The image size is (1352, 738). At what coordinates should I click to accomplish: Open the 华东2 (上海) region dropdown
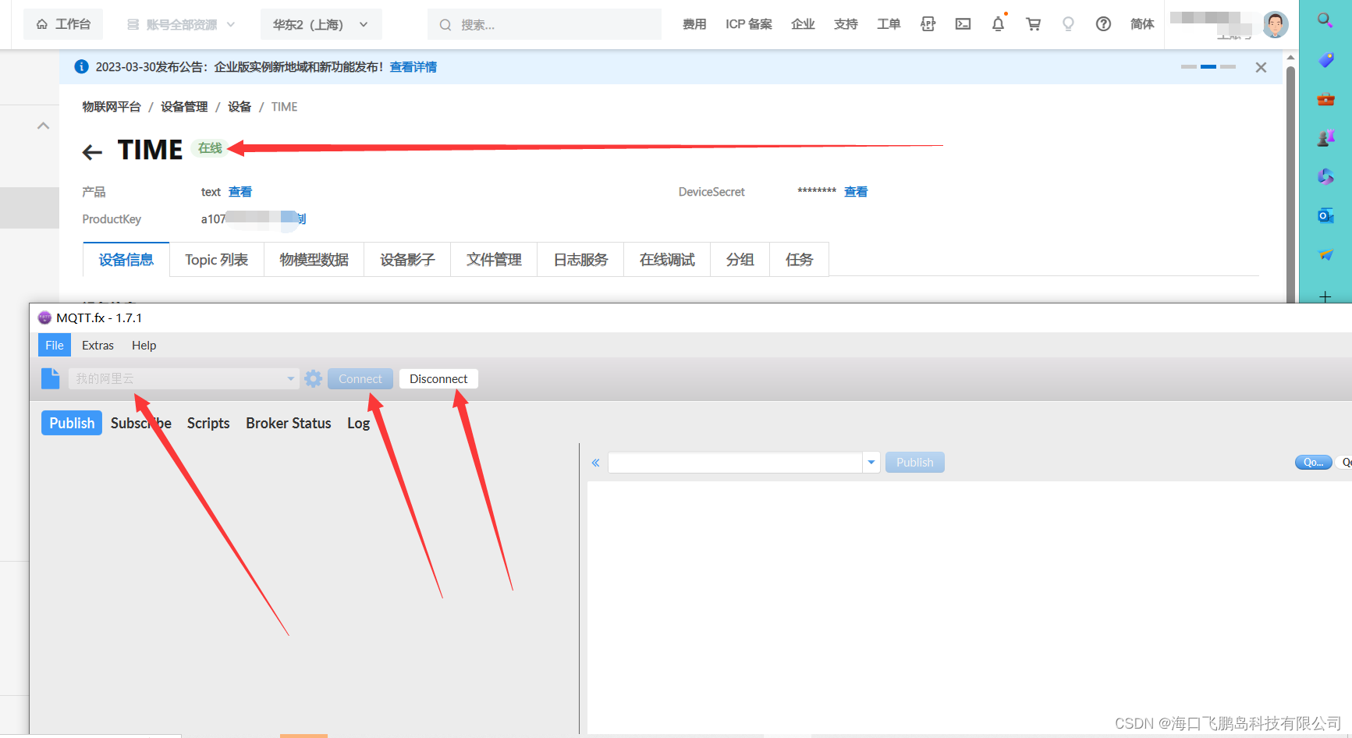pos(321,24)
